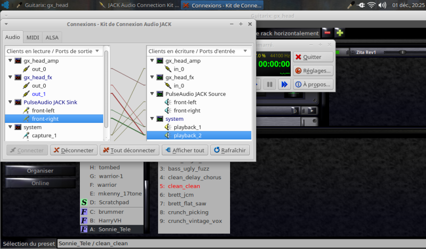The width and height of the screenshot is (426, 249).
Task: Open À propos... in the JACK control window
Action: (313, 85)
